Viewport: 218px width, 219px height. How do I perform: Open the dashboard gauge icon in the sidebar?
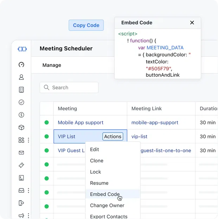(x=21, y=65)
